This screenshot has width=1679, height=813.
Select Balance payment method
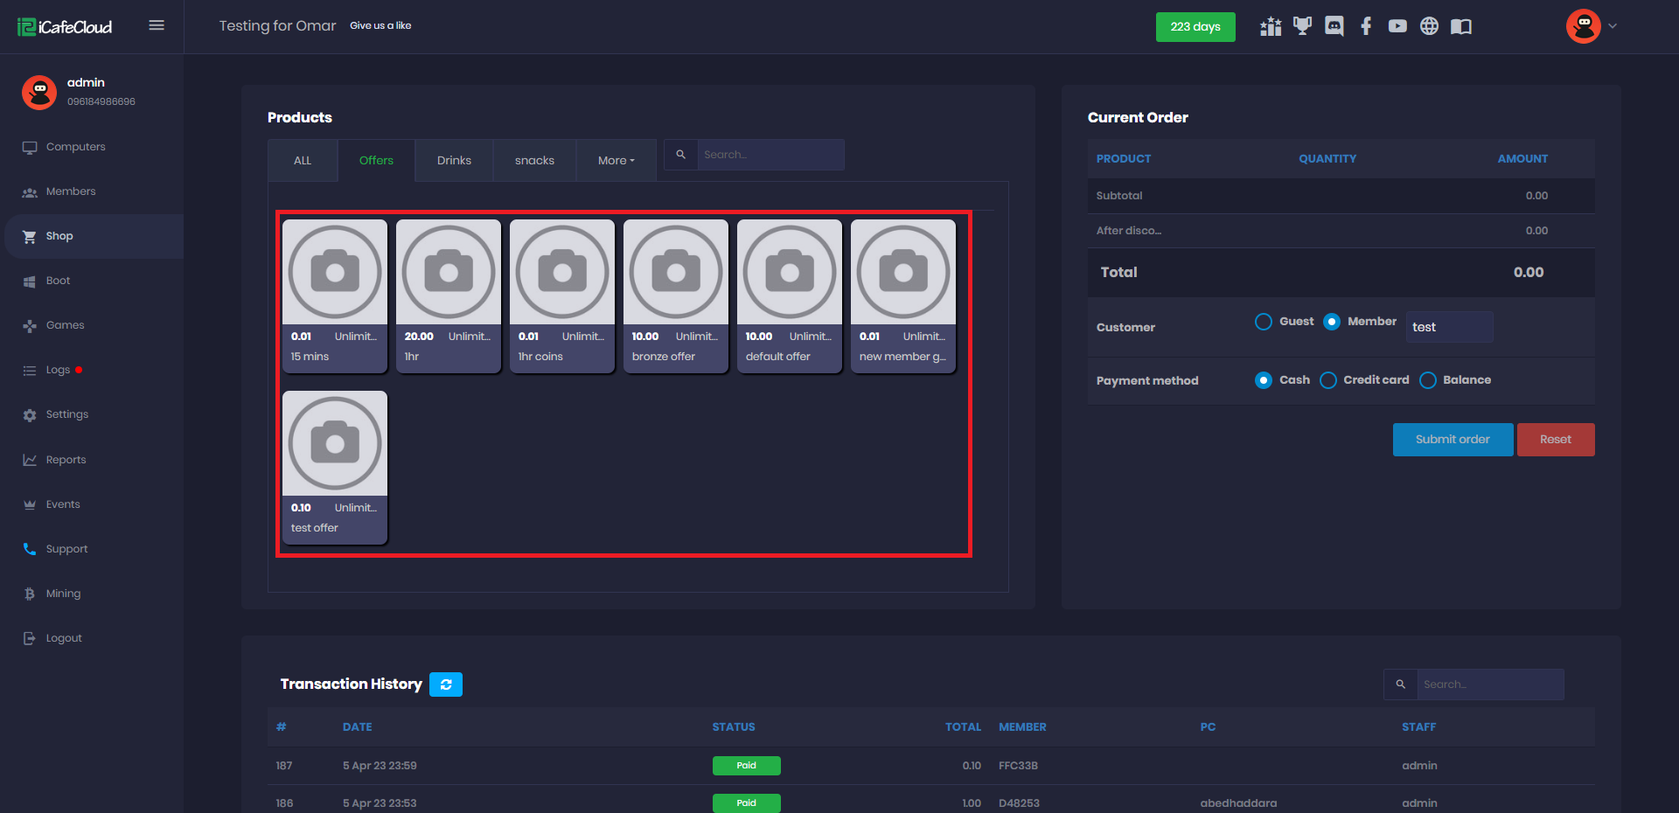click(1428, 380)
